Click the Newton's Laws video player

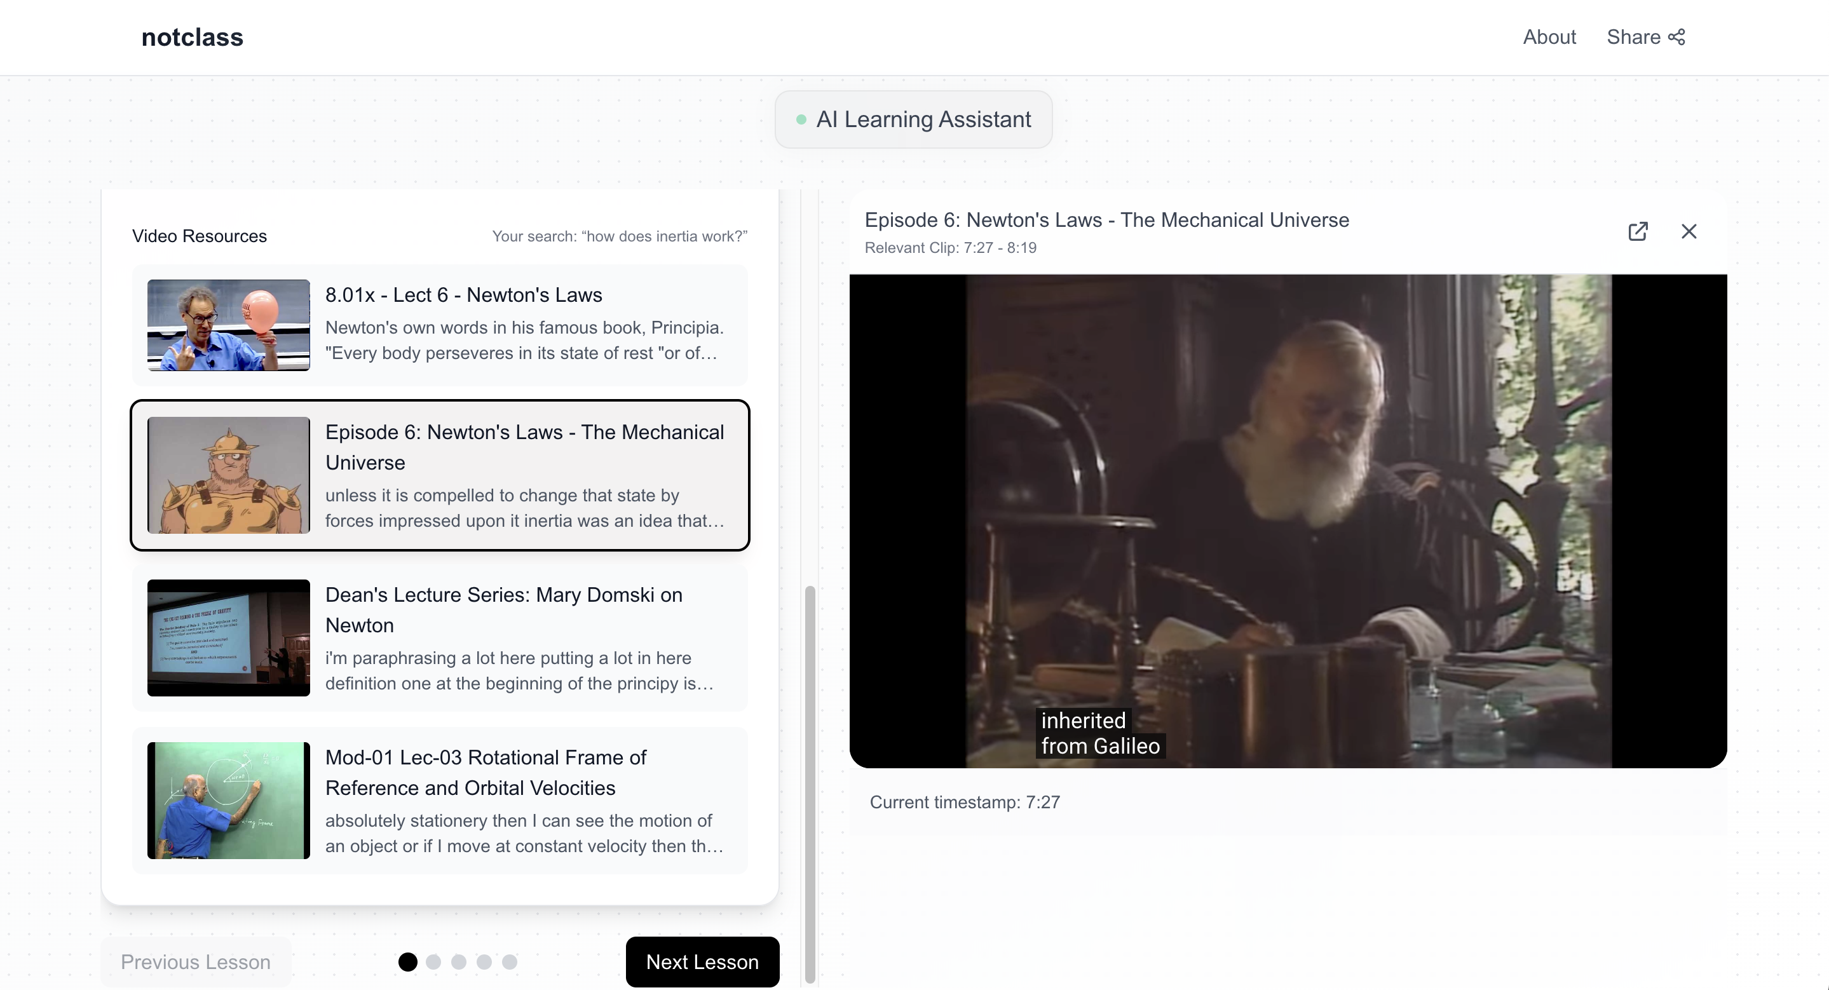[x=1288, y=520]
